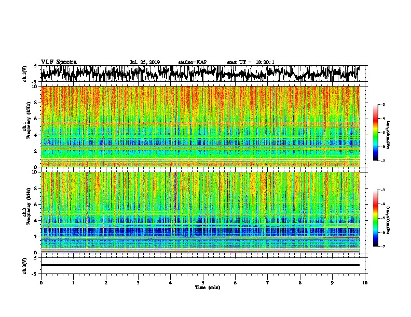Click time axis tick label "7"
The height and width of the screenshot is (317, 411).
click(x=268, y=283)
